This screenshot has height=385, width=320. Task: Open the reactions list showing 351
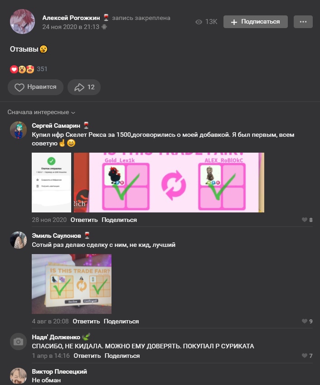[x=29, y=69]
